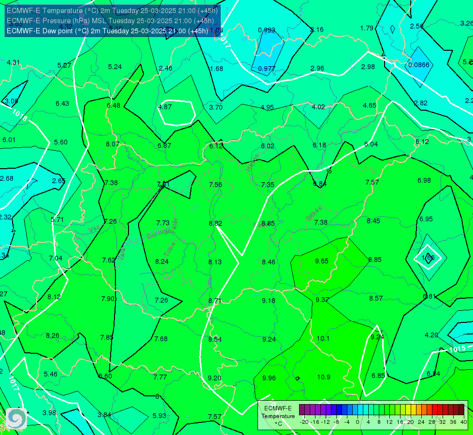Click the Békés region name on map
The height and width of the screenshot is (435, 473).
pos(314,214)
